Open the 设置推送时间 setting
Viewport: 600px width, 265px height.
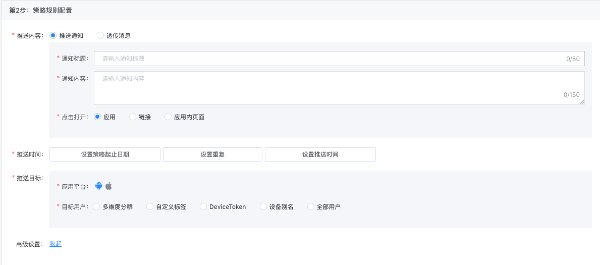tap(320, 154)
